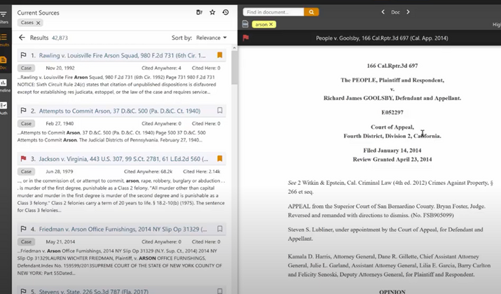This screenshot has height=294, width=501.
Task: Open Friedman v. Arson Office Furnishings case
Action: click(x=123, y=229)
